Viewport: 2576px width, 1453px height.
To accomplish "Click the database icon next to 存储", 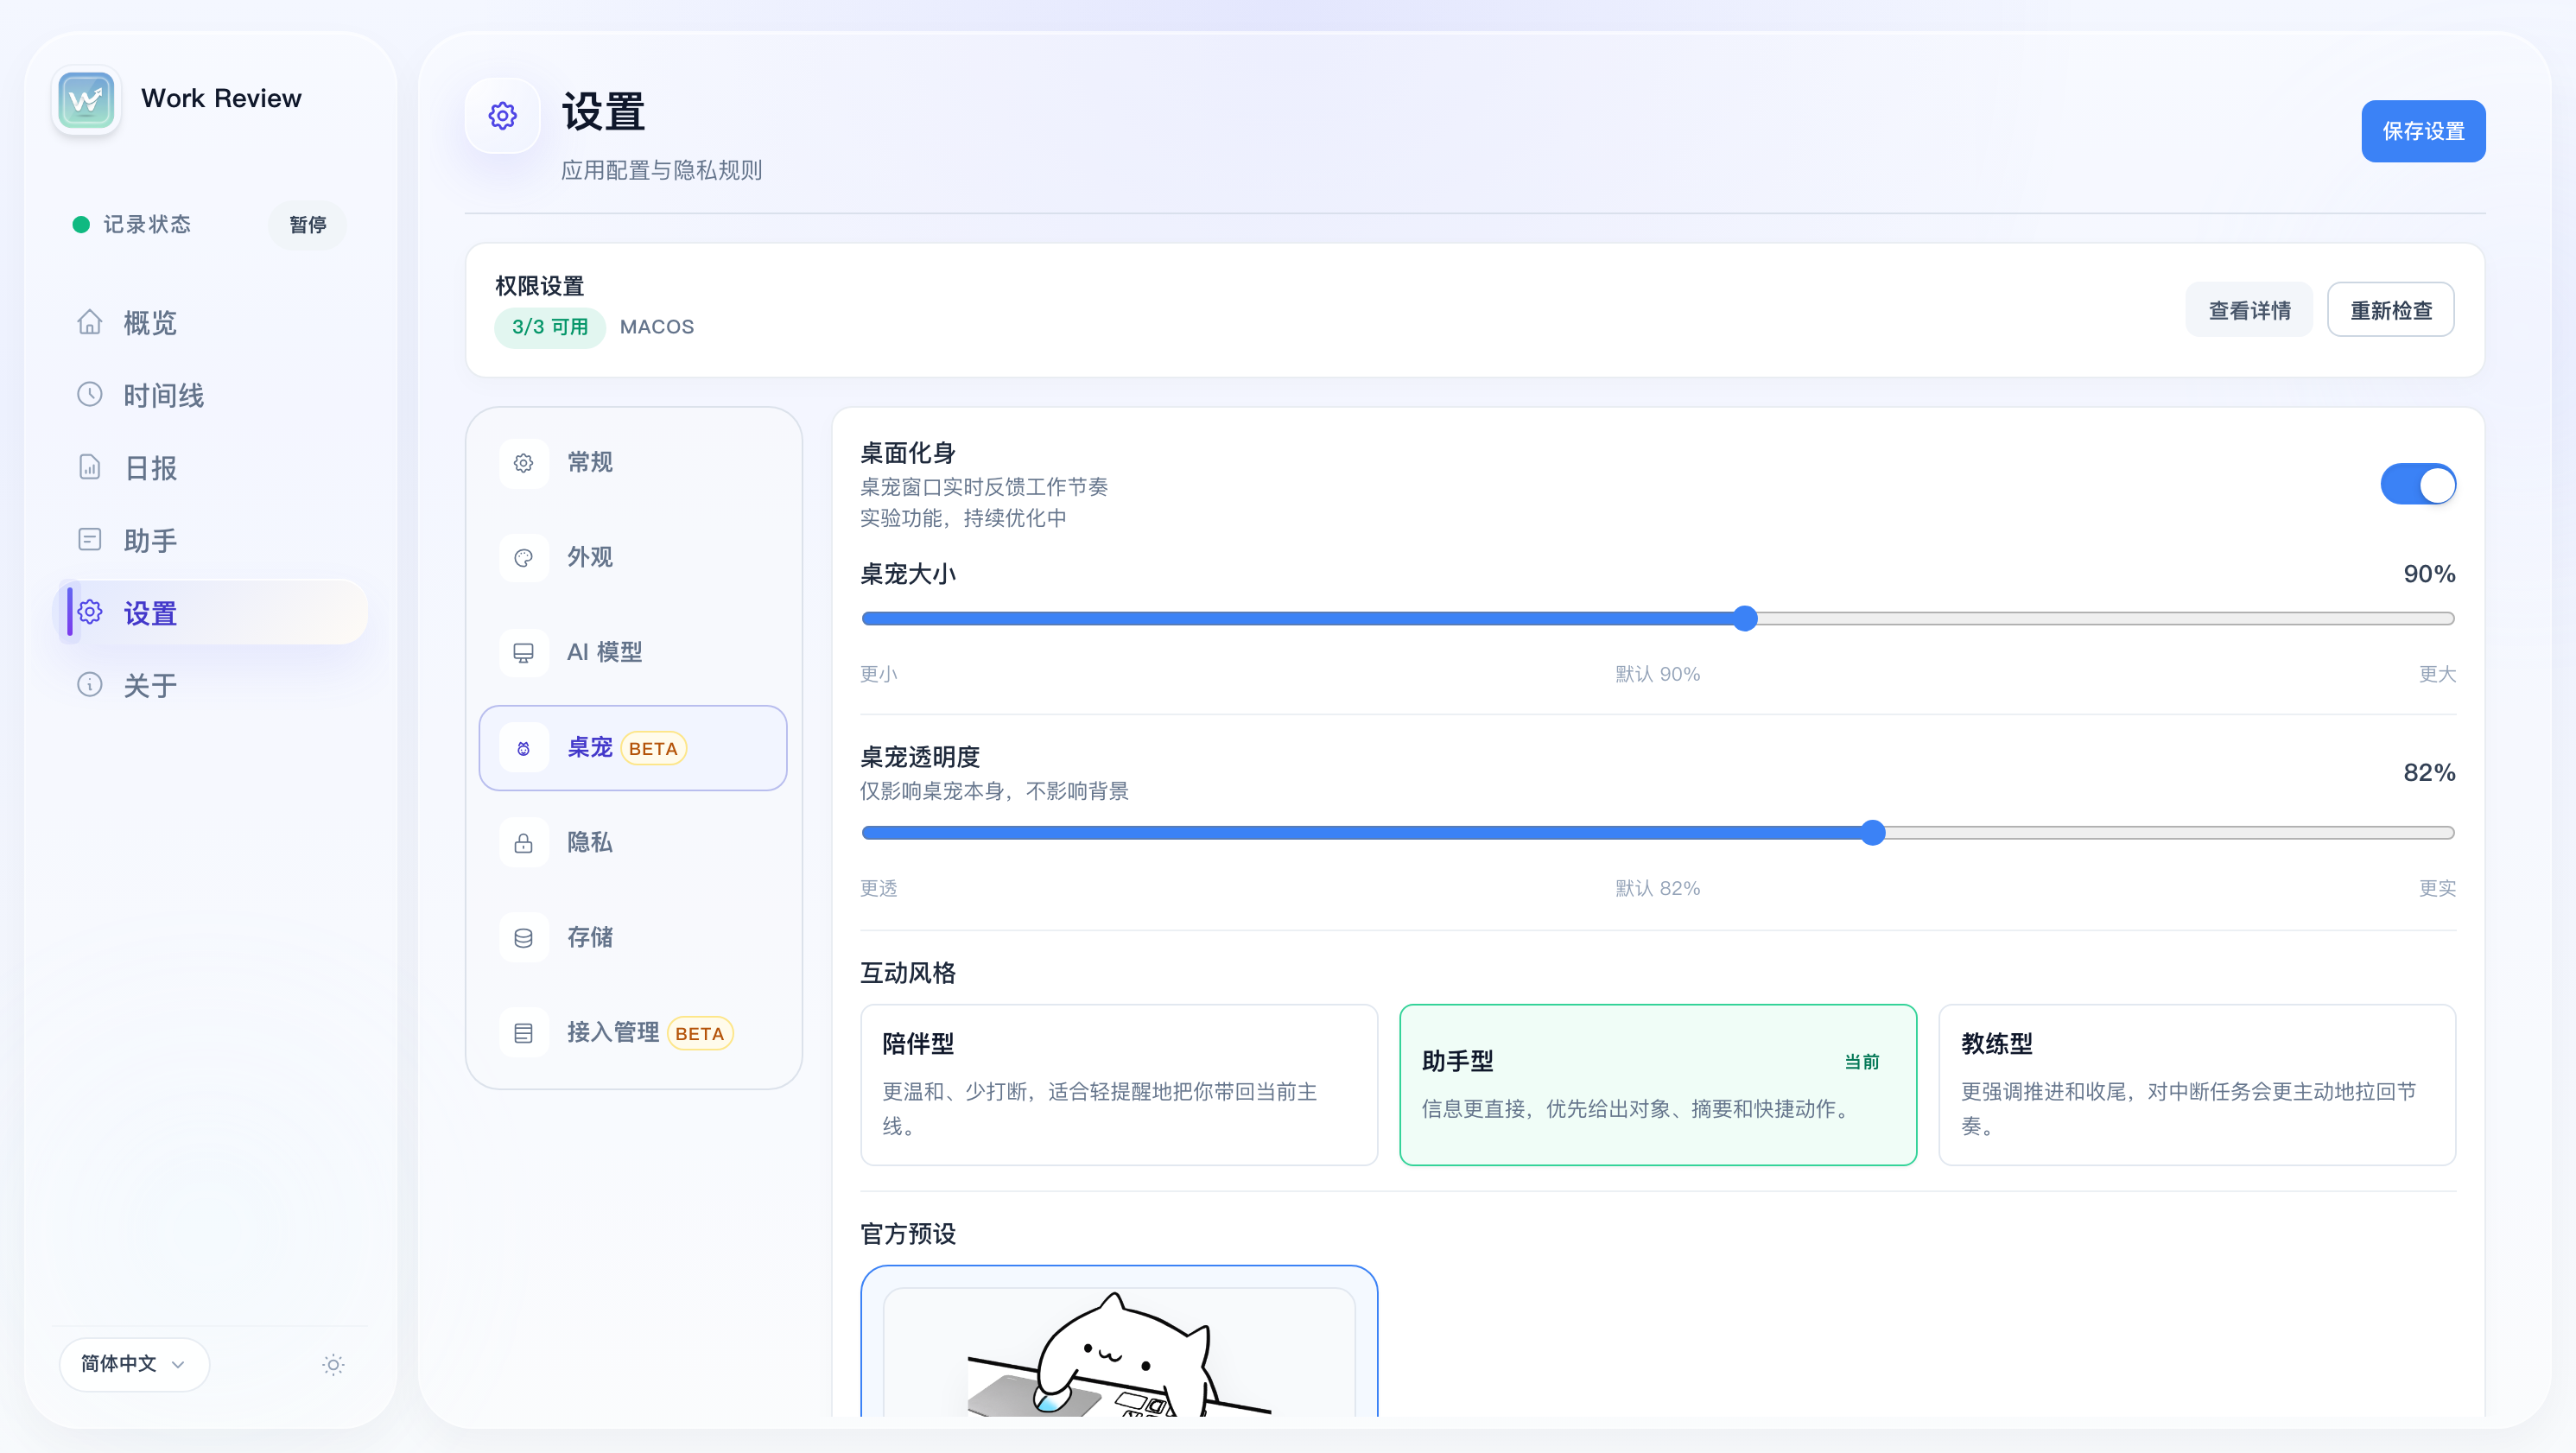I will 523,938.
